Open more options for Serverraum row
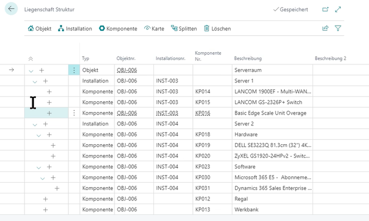 (x=74, y=70)
